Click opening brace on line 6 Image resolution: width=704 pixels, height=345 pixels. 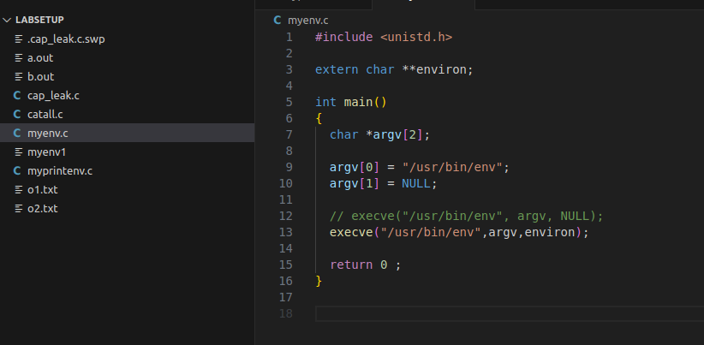coord(319,118)
